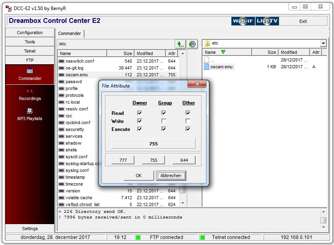Image resolution: width=334 pixels, height=245 pixels.
Task: Click the green parent directory arrow icon
Action: [x=180, y=44]
